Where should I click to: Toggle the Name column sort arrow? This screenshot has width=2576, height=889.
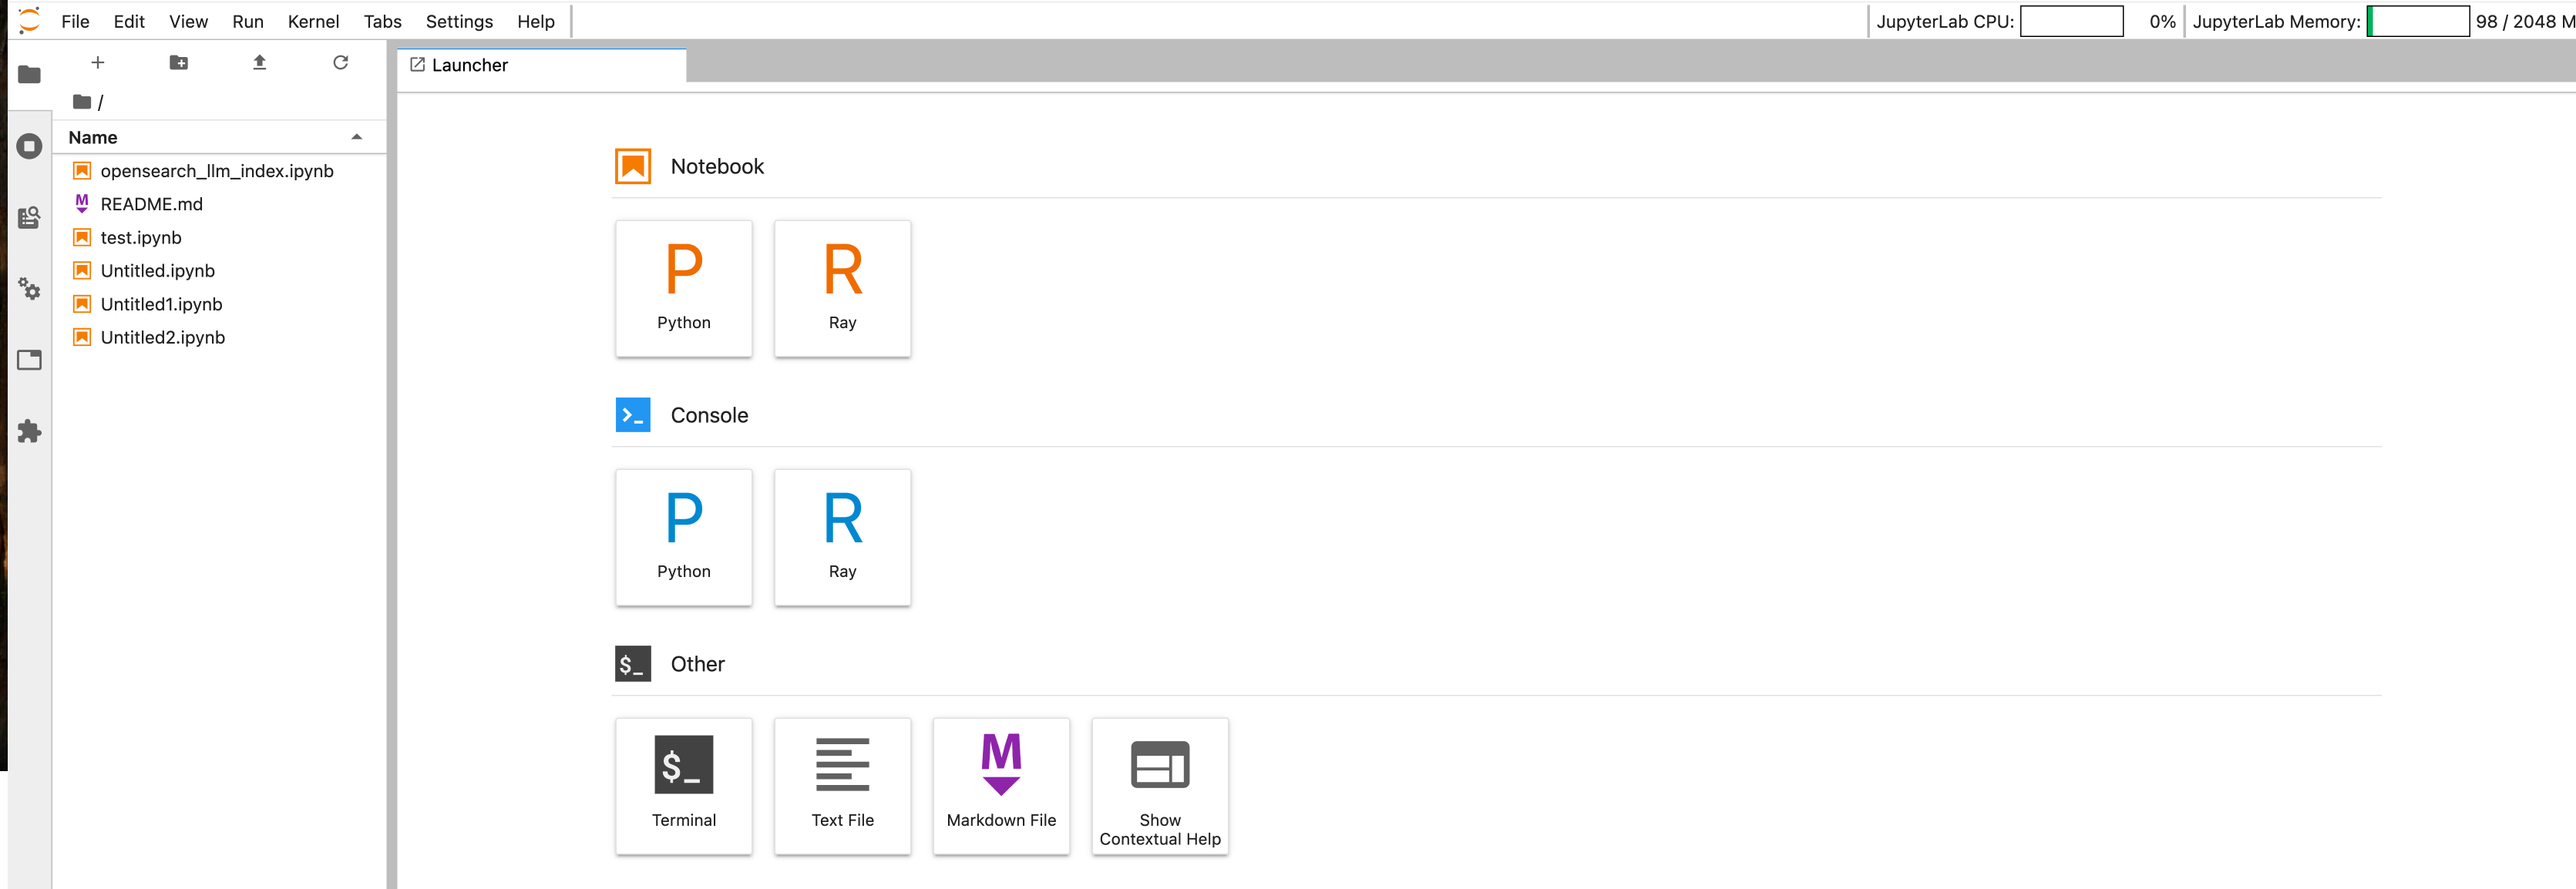pos(356,137)
